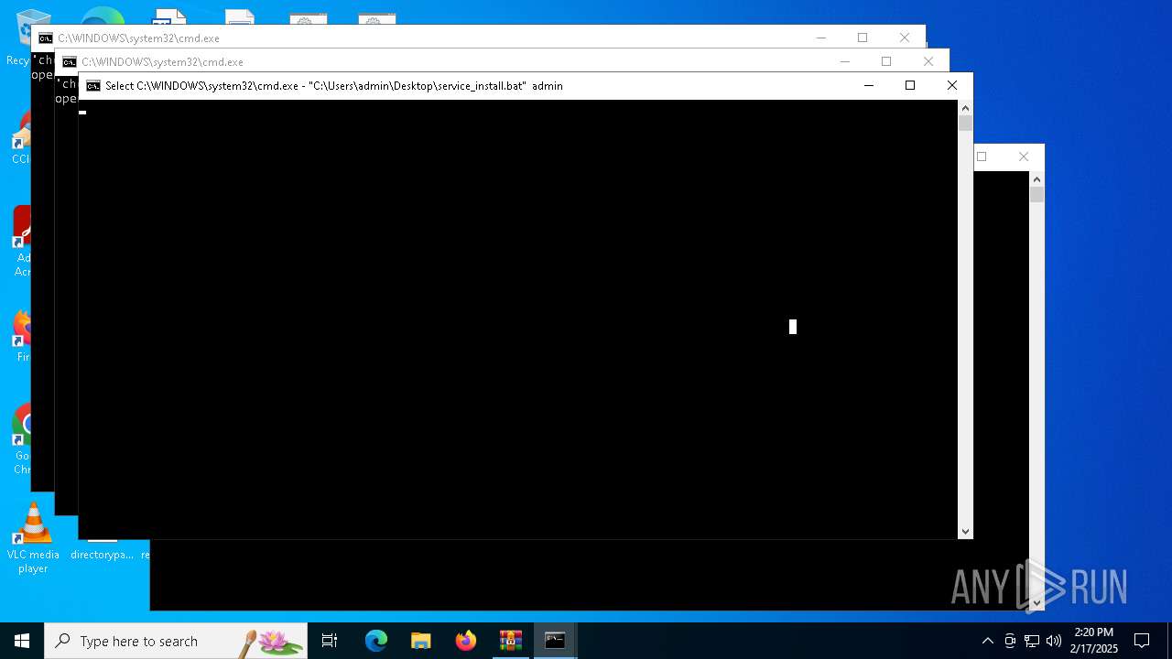Click scroll down arrow of right background window
1172x659 pixels.
(1036, 603)
